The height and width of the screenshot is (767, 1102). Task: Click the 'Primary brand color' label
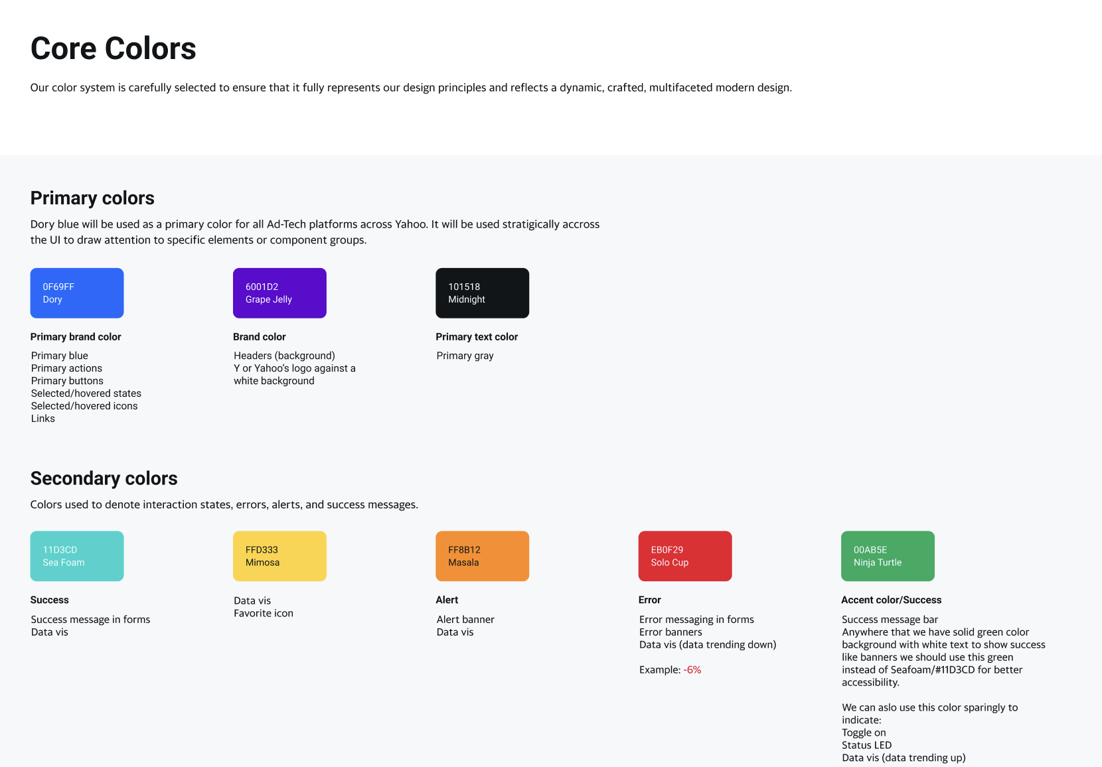[76, 337]
